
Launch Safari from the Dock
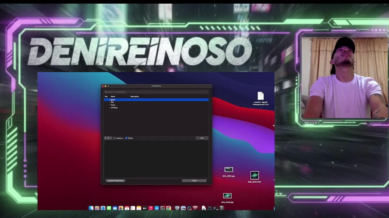[x=103, y=208]
